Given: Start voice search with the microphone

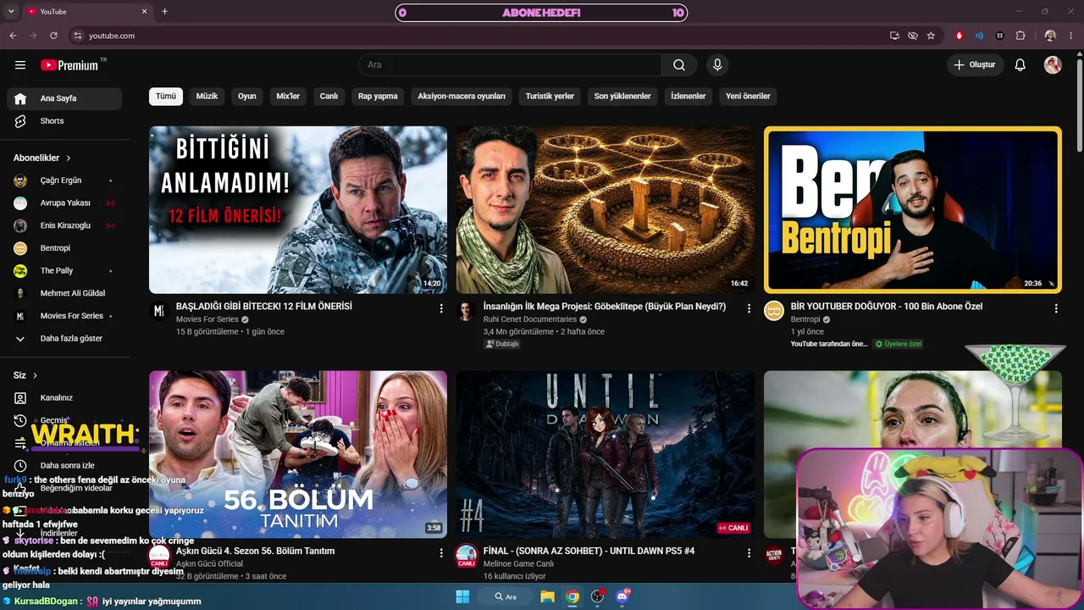Looking at the screenshot, I should (x=717, y=65).
